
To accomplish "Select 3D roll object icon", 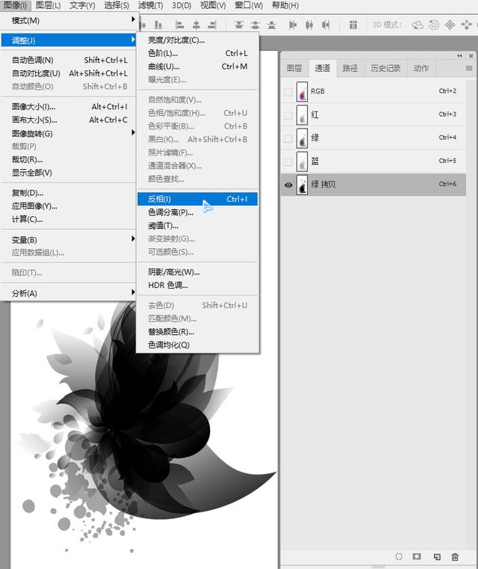I will click(434, 25).
